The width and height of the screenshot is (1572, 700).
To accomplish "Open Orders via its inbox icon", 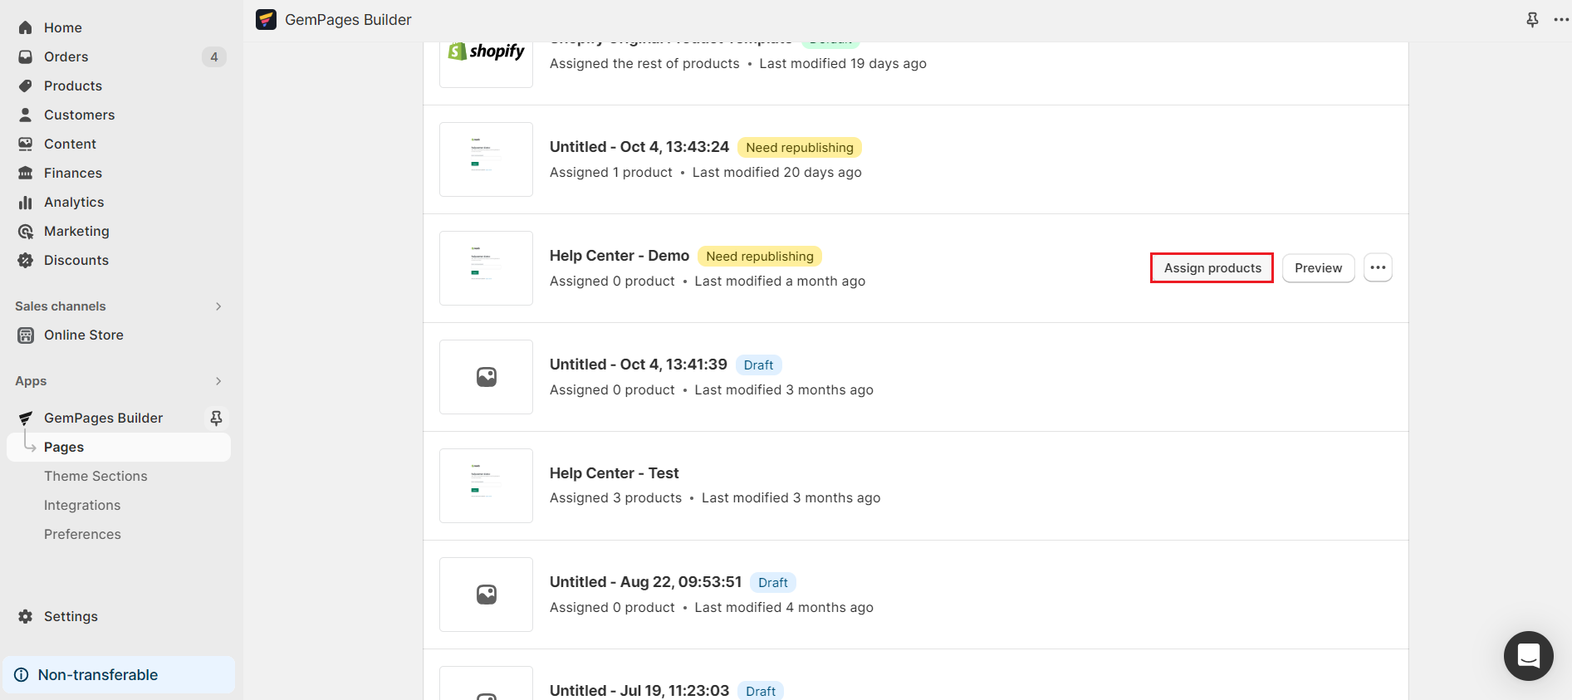I will click(x=26, y=56).
